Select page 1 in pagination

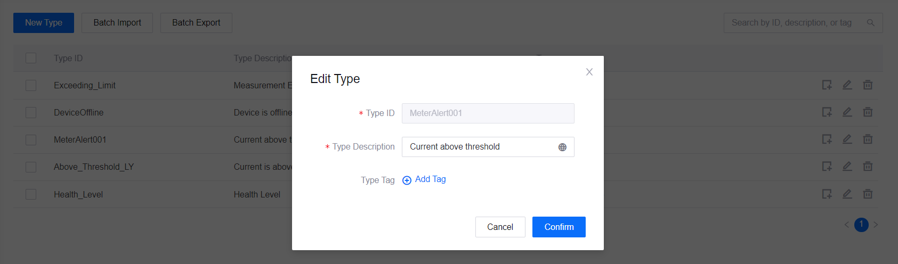pos(861,225)
